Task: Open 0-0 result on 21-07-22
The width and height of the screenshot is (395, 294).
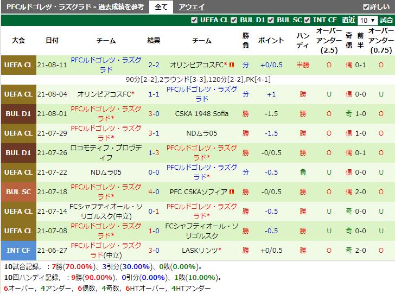Action: point(154,172)
